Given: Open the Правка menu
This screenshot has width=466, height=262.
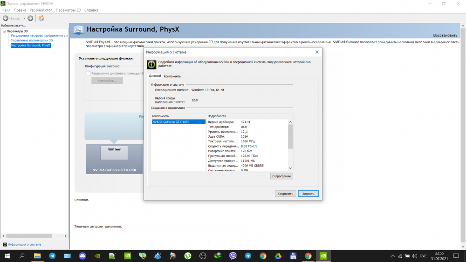Looking at the screenshot, I should coord(20,10).
